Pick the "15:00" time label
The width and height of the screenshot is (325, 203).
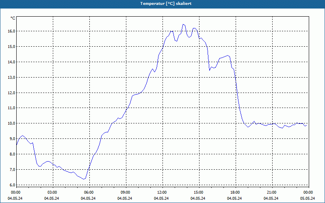point(198,192)
